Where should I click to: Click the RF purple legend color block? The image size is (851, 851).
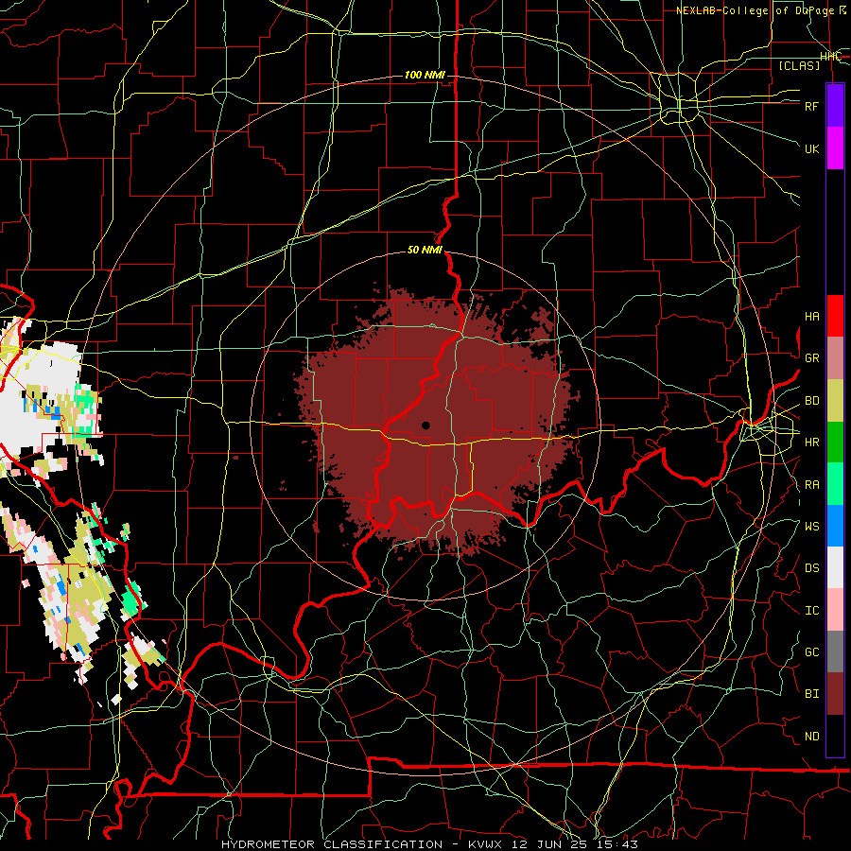click(x=835, y=105)
